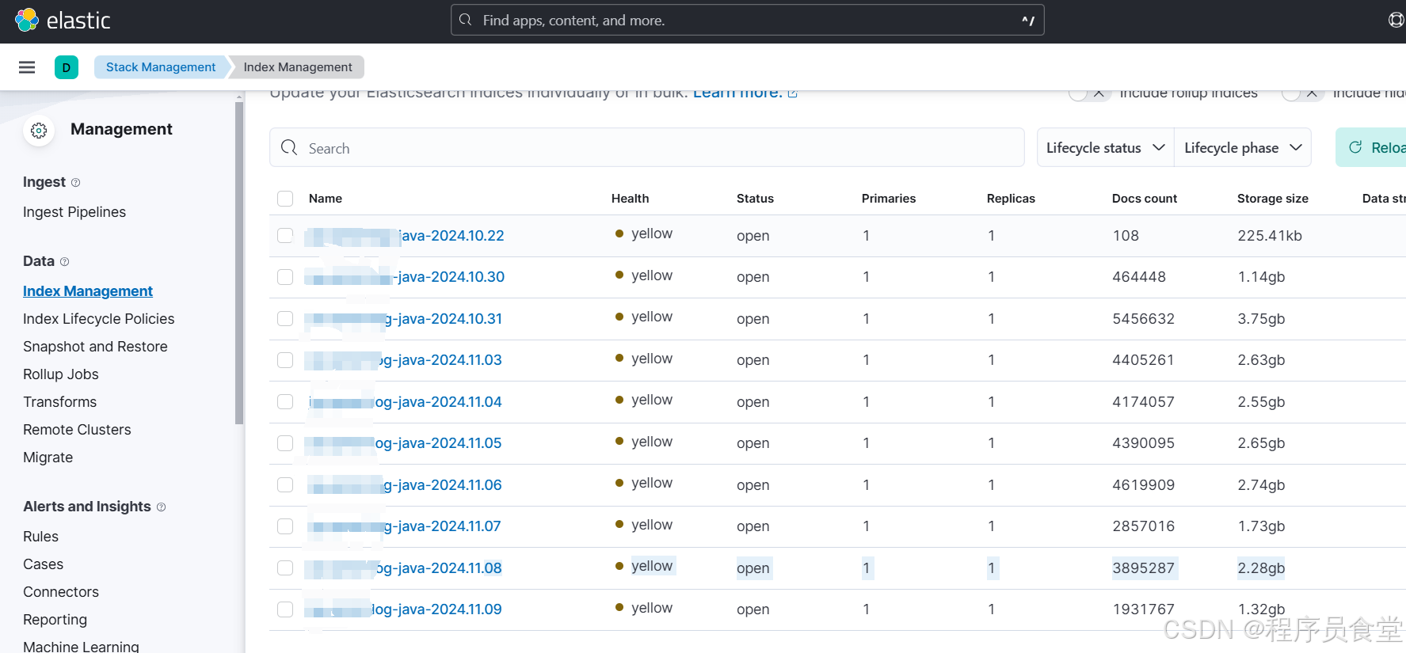1406x653 pixels.
Task: Check the java-2024.10.22 index row
Action: click(x=285, y=236)
